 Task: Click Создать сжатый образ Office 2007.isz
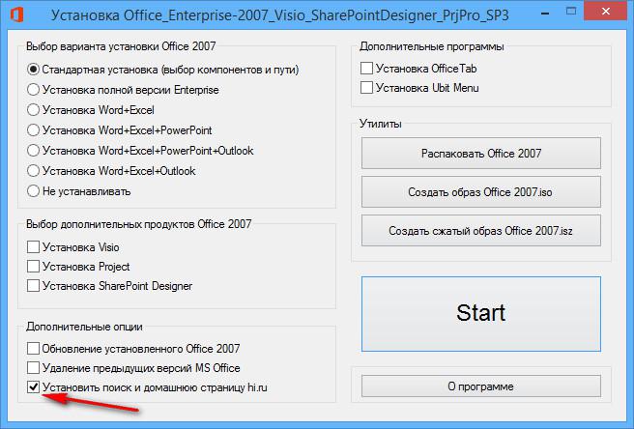click(480, 232)
